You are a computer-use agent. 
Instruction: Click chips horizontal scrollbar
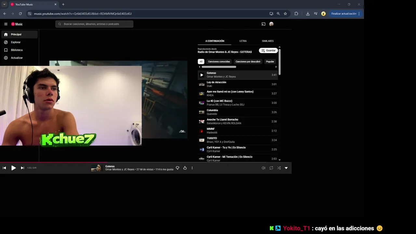pos(219,67)
